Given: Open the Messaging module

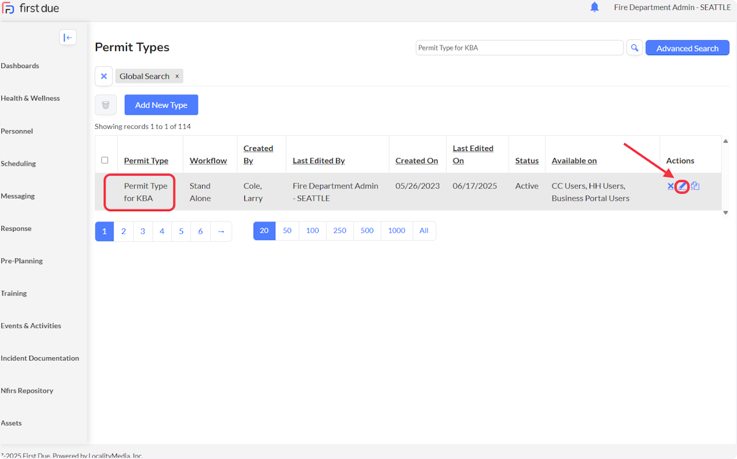Looking at the screenshot, I should click(17, 196).
